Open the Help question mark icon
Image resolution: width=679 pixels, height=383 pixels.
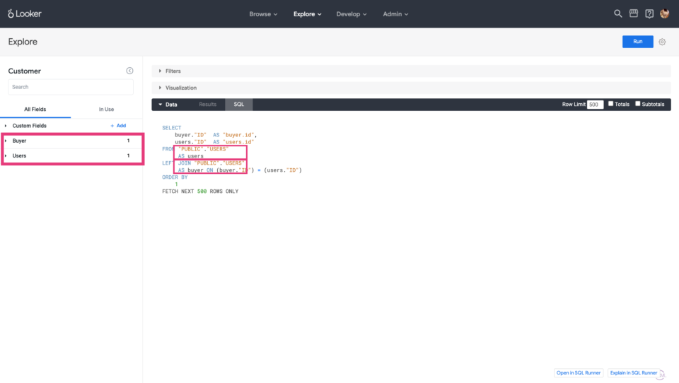[649, 13]
